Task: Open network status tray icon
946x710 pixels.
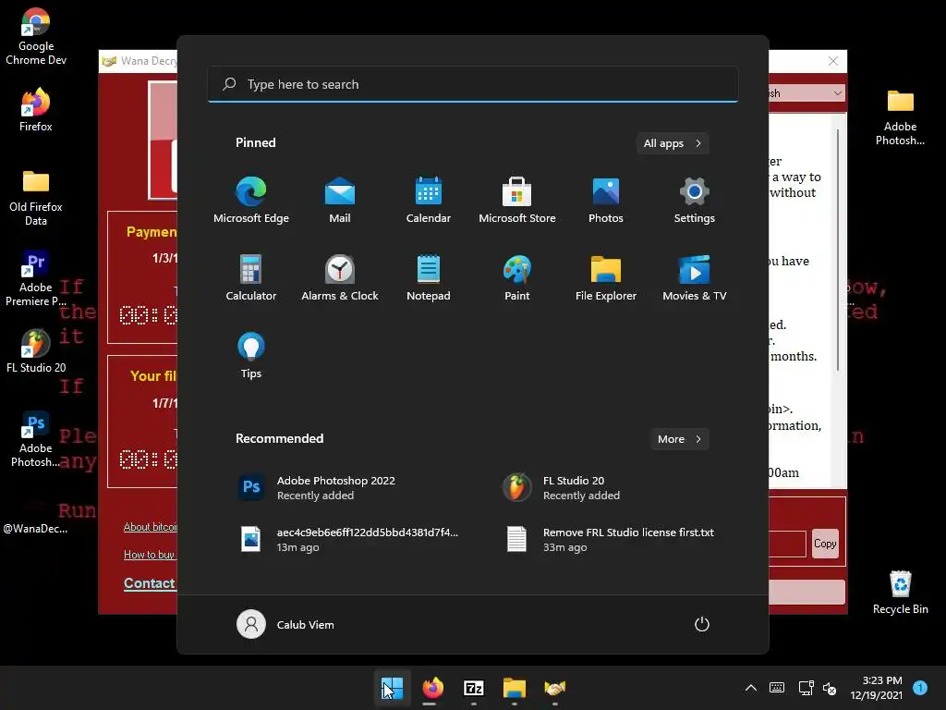Action: tap(806, 688)
